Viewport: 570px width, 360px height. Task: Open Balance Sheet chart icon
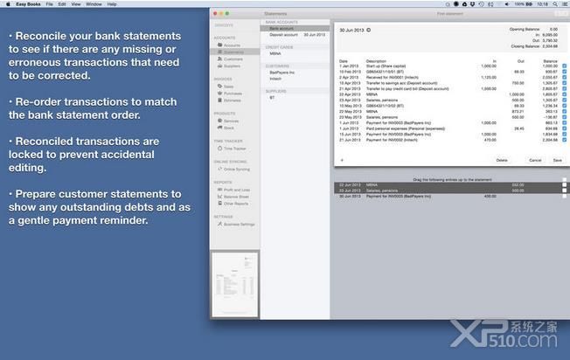[219, 197]
